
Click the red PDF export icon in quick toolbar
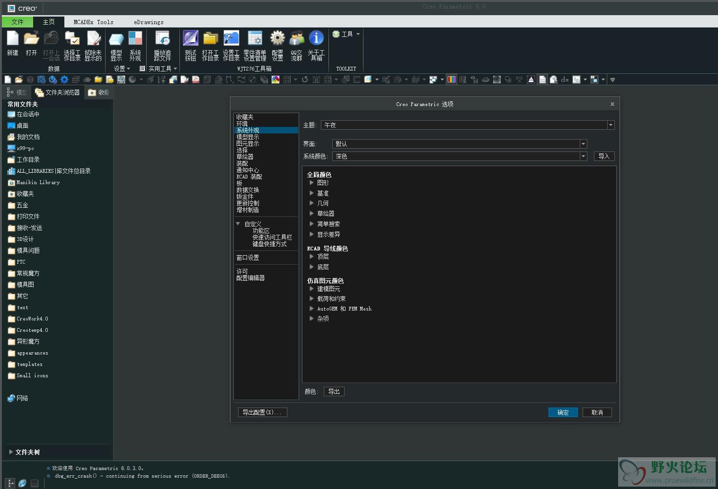pos(195,80)
